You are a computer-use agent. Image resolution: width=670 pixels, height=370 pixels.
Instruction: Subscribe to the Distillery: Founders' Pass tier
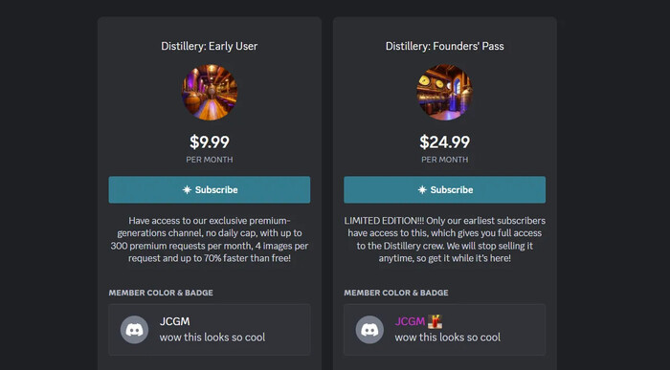coord(444,190)
